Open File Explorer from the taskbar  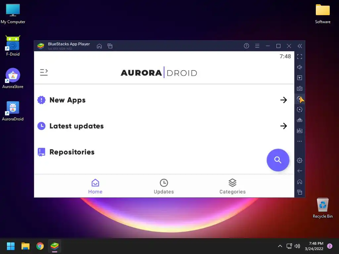coord(25,246)
